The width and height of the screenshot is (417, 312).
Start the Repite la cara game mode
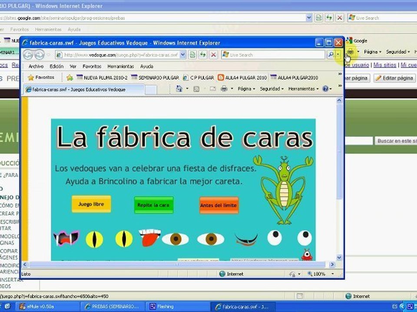click(153, 205)
